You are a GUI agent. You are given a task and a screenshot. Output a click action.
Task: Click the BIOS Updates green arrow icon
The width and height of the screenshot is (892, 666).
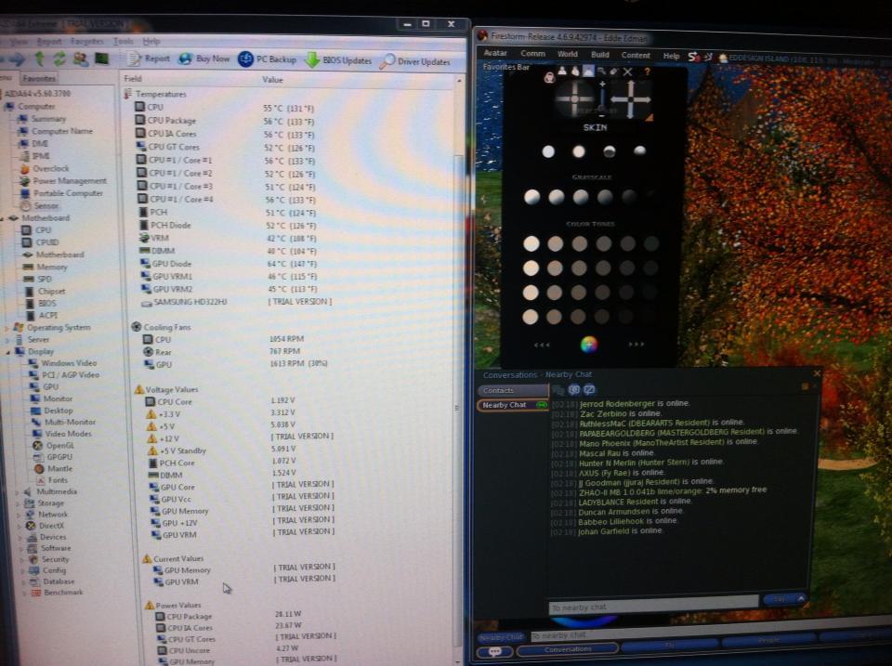(x=312, y=59)
